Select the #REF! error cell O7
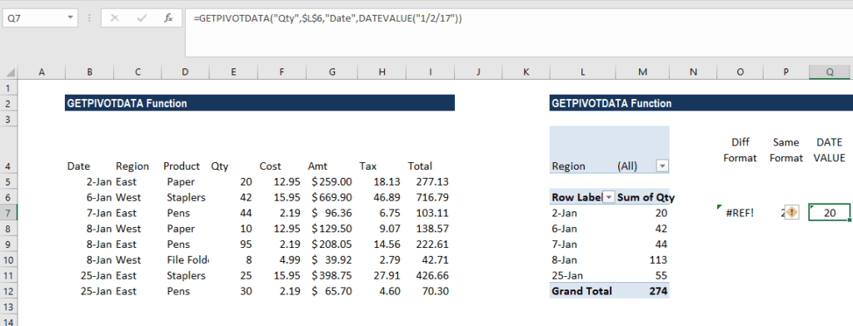This screenshot has height=326, width=853. 740,213
